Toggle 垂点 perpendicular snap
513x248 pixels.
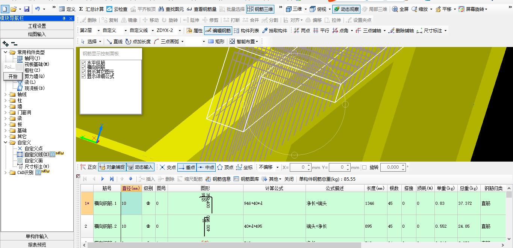pyautogui.click(x=187, y=167)
